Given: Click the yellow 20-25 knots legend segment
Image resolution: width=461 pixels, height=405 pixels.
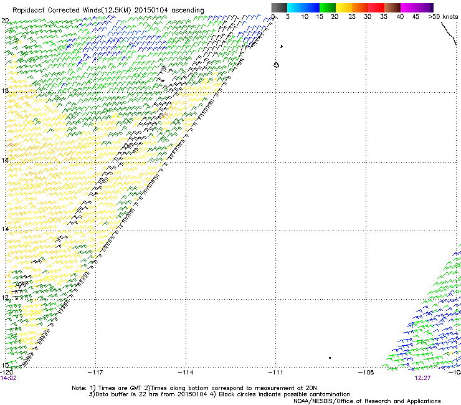Looking at the screenshot, I should pyautogui.click(x=344, y=7).
